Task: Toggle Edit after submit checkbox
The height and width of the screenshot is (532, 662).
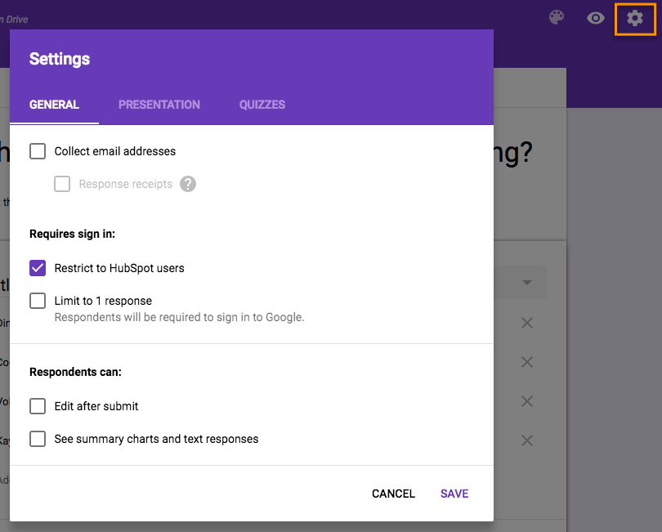Action: click(x=38, y=406)
